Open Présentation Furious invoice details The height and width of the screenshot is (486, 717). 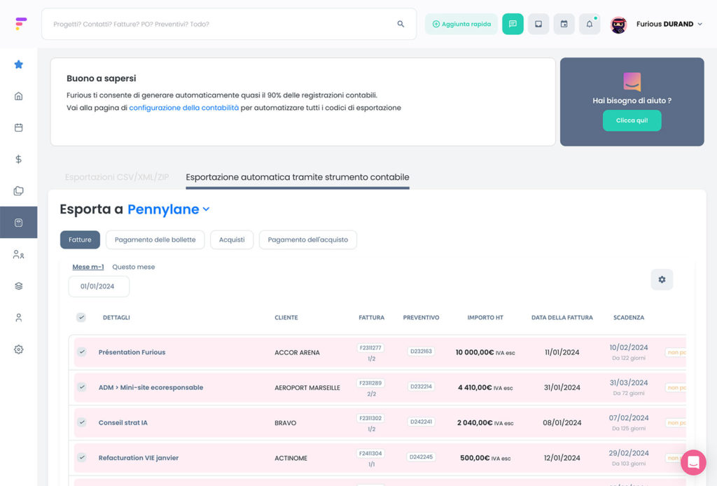point(132,352)
